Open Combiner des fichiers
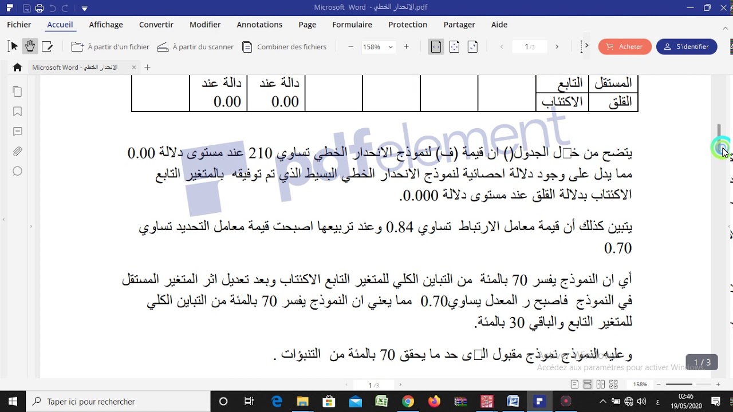Screen dimensions: 733x412 284,47
